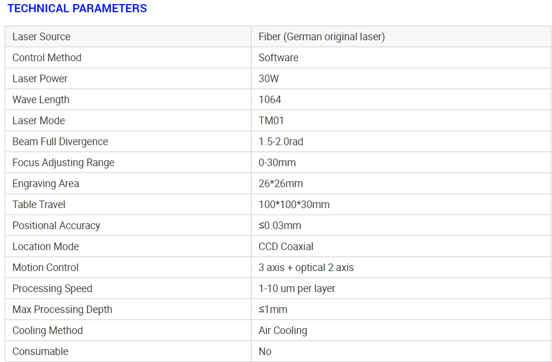
Task: Click the 1064 wavelength value
Action: [x=270, y=100]
